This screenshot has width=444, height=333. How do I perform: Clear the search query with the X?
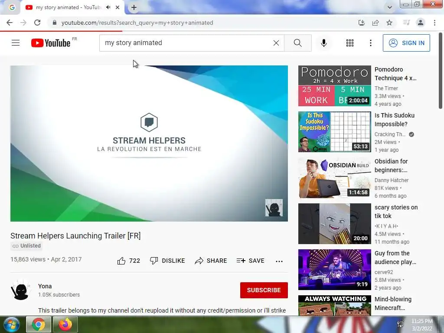point(276,43)
